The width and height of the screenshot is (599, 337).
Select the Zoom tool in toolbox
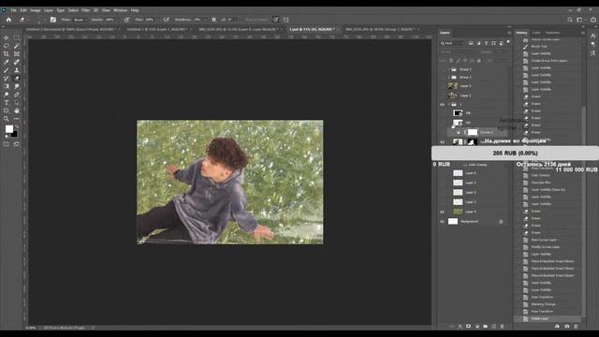click(x=7, y=119)
